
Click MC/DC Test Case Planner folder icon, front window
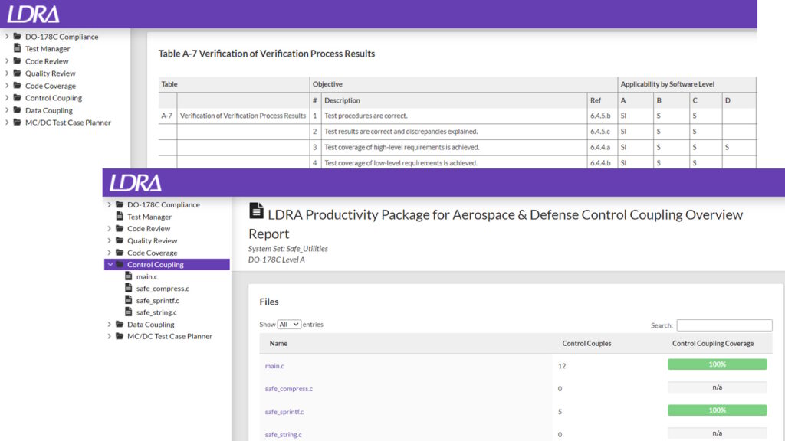point(120,336)
